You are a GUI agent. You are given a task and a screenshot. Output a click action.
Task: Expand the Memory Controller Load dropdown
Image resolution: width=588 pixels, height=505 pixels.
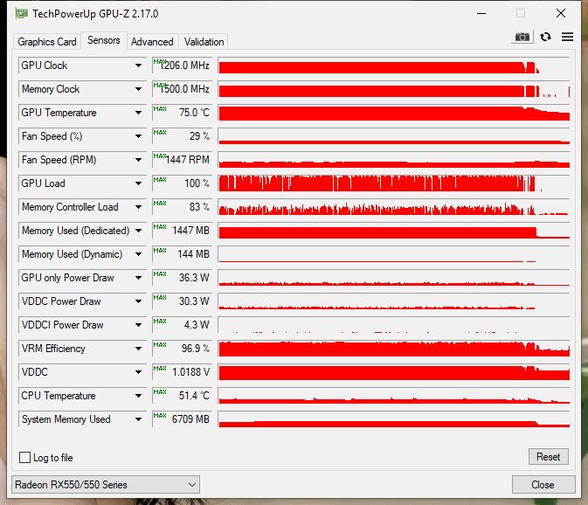pos(138,207)
